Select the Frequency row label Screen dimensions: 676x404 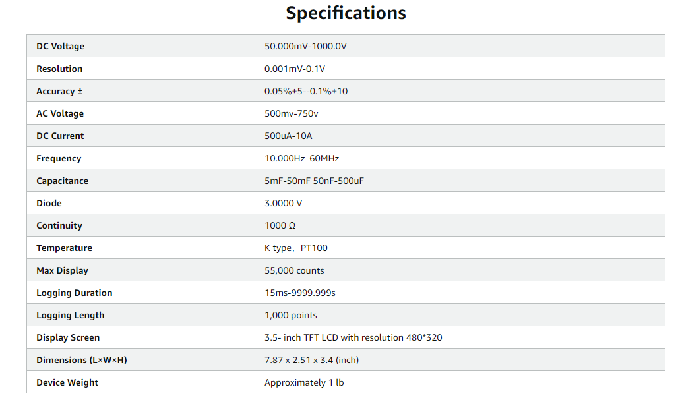tap(59, 158)
